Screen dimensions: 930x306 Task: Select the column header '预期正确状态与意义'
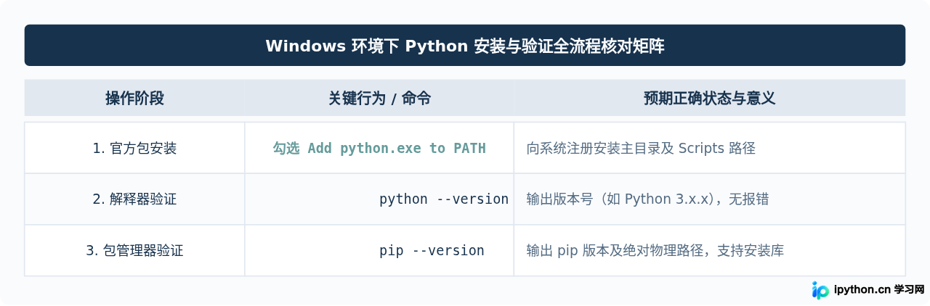[709, 98]
